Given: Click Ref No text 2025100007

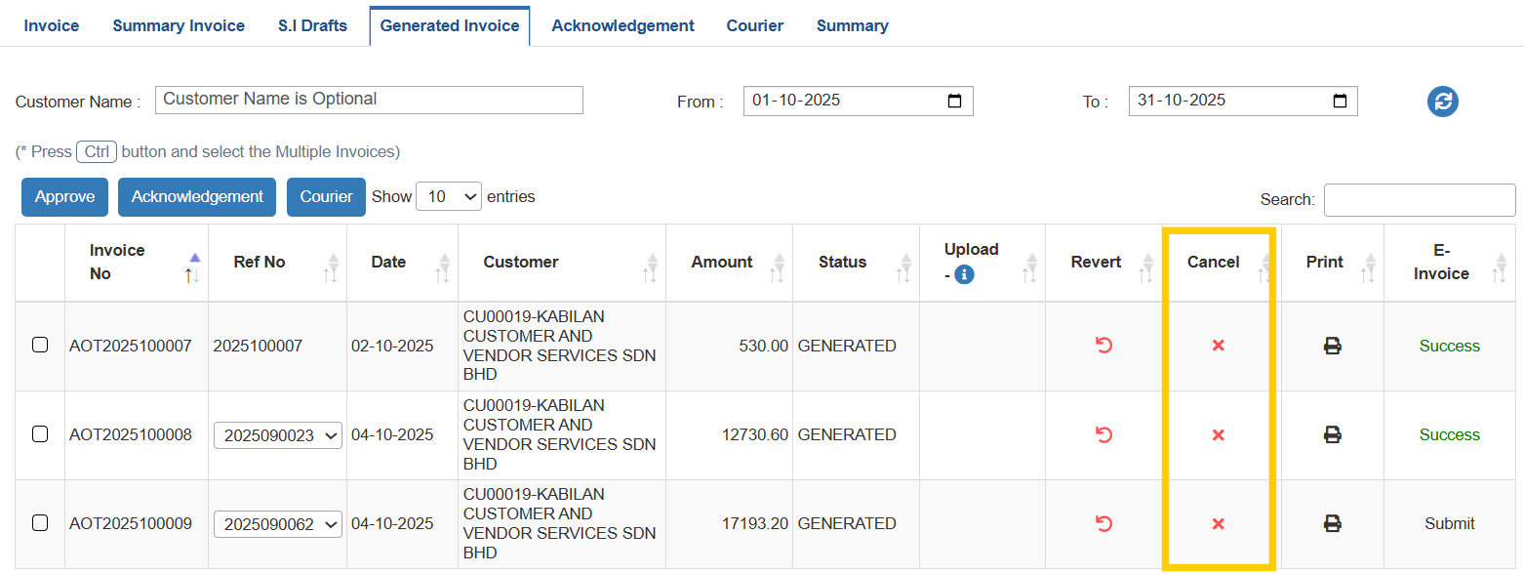Looking at the screenshot, I should pyautogui.click(x=258, y=346).
